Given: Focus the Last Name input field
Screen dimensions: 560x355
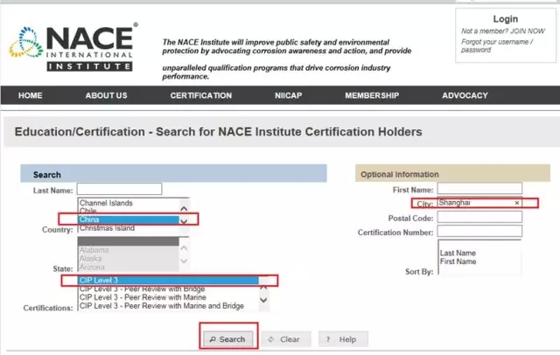Looking at the screenshot, I should 119,189.
